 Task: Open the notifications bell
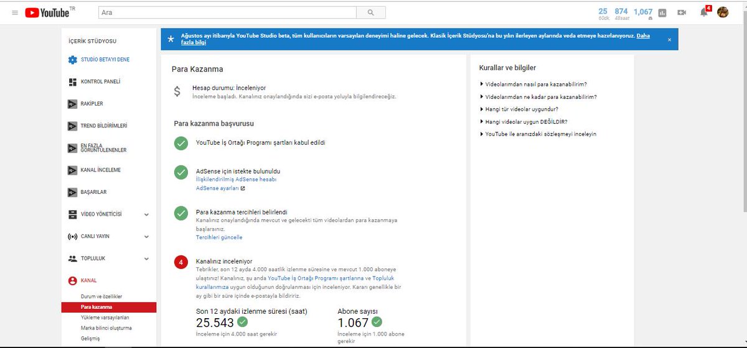tap(704, 12)
